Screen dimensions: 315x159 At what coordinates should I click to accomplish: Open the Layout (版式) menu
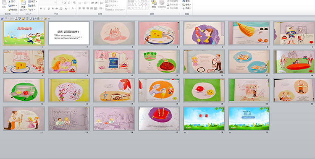[32, 2]
